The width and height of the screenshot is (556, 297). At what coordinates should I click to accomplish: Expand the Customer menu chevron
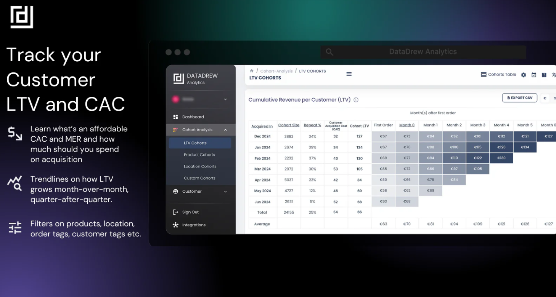tap(225, 192)
